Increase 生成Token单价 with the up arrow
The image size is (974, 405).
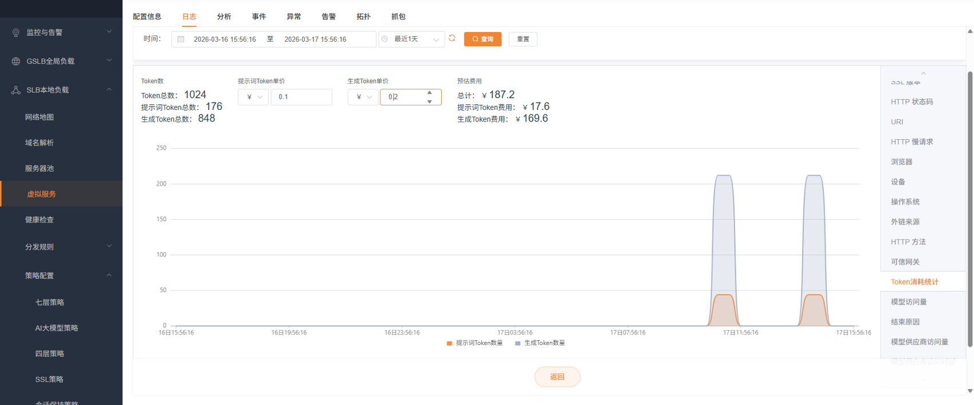tap(430, 93)
